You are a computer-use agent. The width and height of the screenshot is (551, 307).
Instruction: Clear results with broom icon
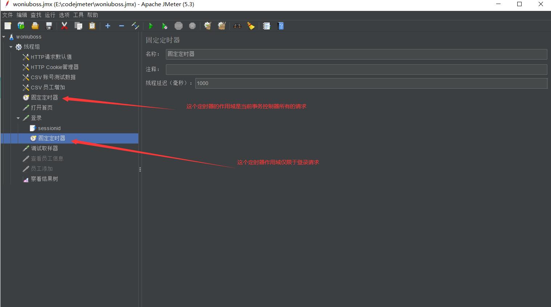tap(208, 26)
